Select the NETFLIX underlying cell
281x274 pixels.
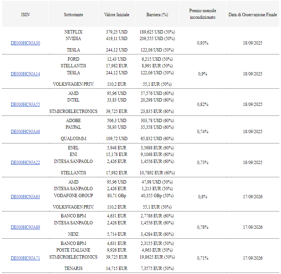[x=73, y=32]
